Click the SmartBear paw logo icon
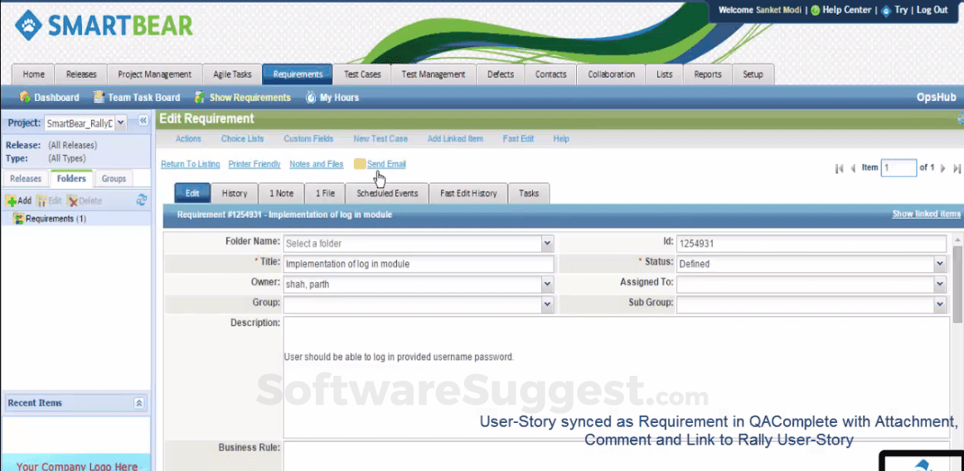 coord(29,25)
